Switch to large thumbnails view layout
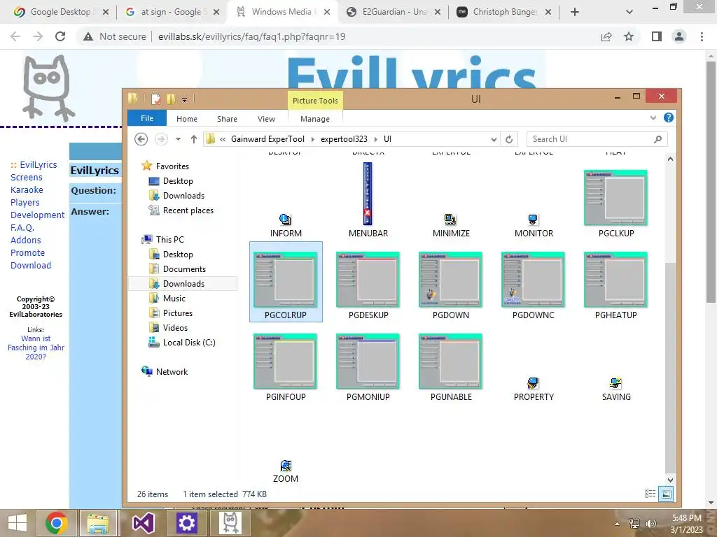Screen dimensions: 717x537 pyautogui.click(x=667, y=494)
